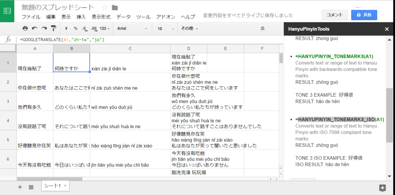Select column C header
Image resolution: width=395 pixels, height=195 pixels.
[130, 49]
